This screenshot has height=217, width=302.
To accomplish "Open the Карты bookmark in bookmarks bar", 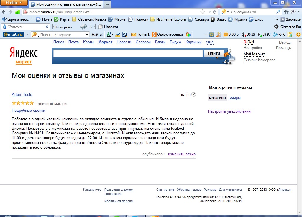I will tap(62, 19).
